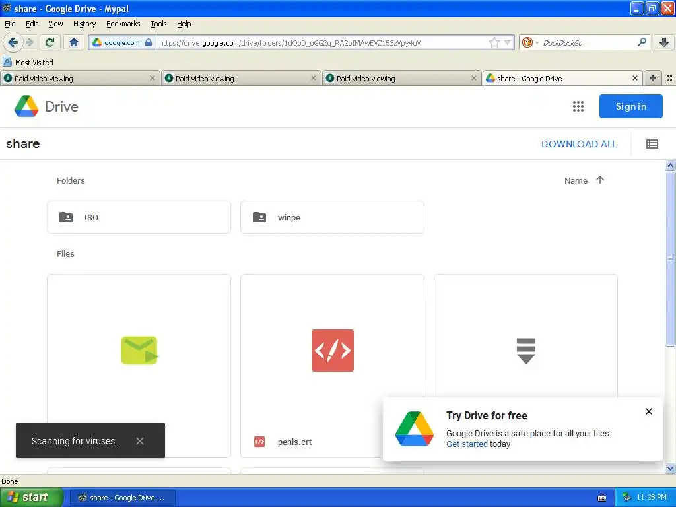Open the list all tabs icon
Screen dimensions: 676x507
pos(669,78)
